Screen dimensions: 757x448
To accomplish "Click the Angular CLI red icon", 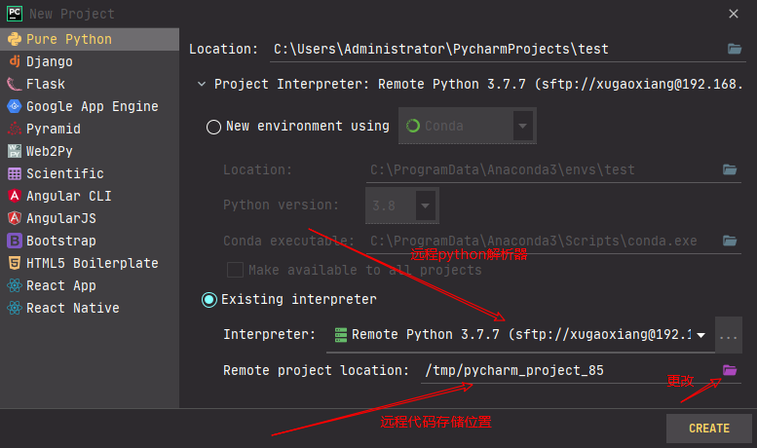I will pyautogui.click(x=15, y=196).
